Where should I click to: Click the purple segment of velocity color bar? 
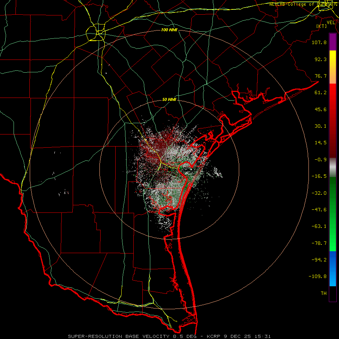pos(333,42)
